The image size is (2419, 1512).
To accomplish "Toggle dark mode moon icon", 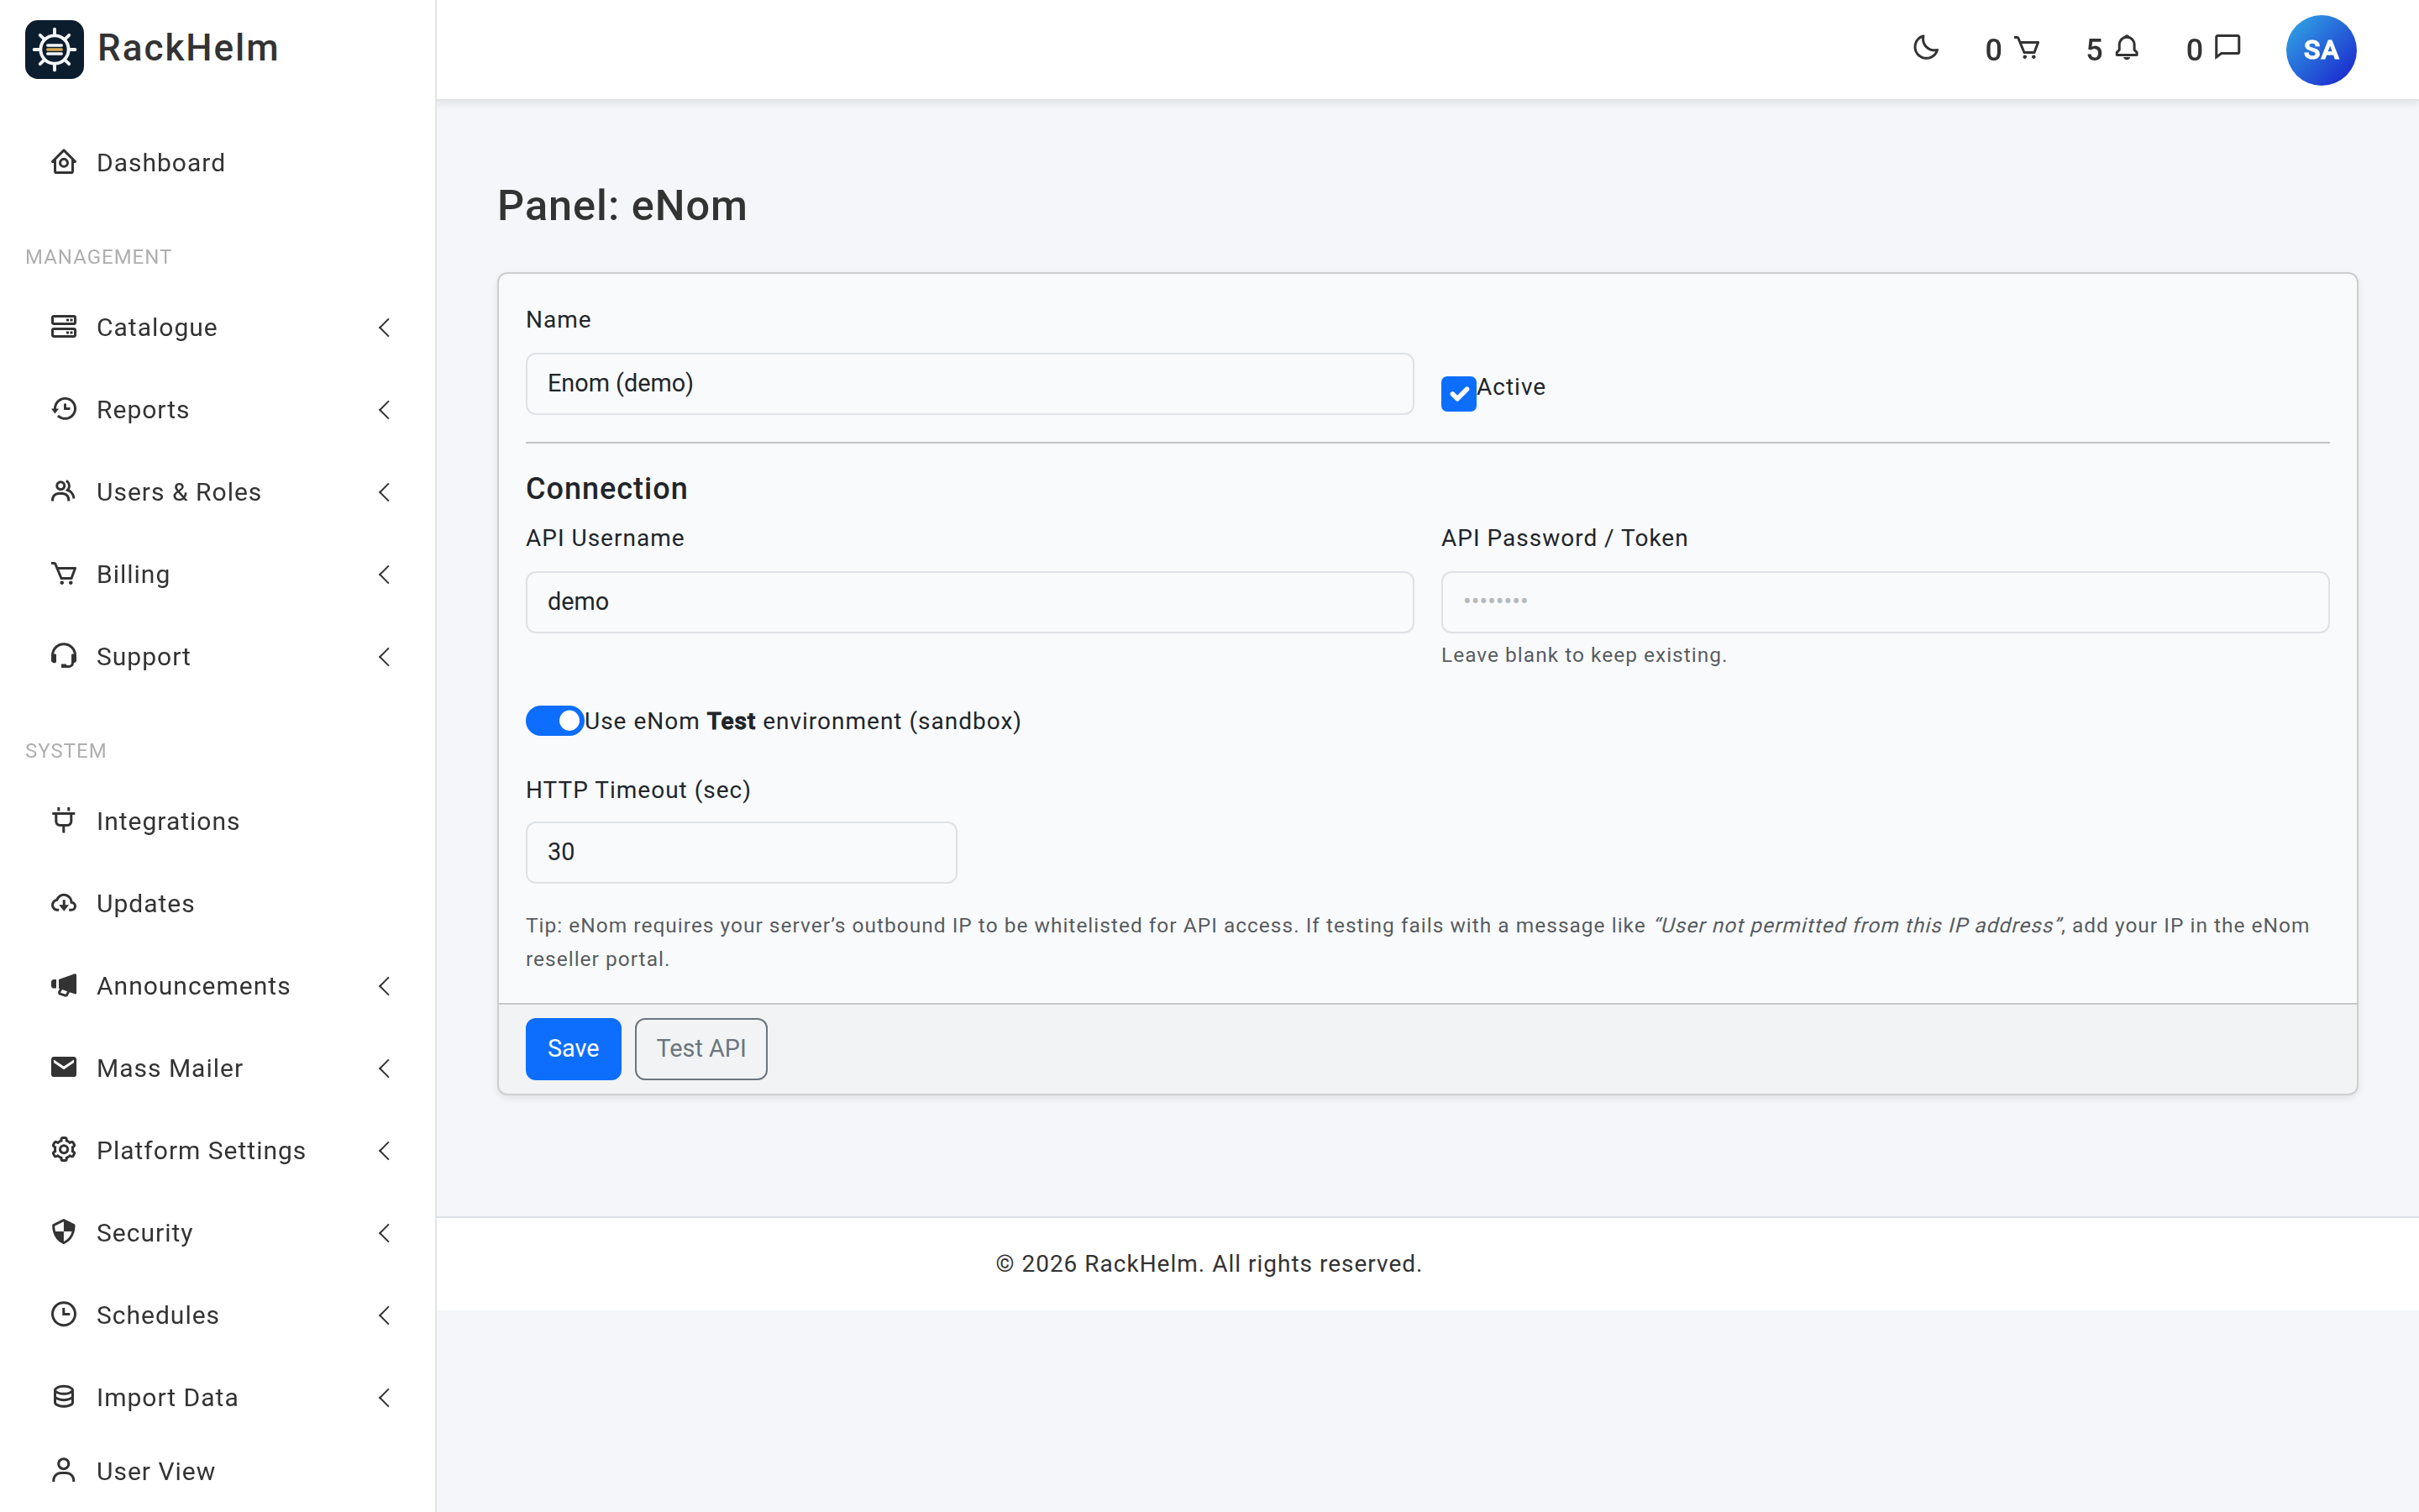I will (x=1925, y=48).
